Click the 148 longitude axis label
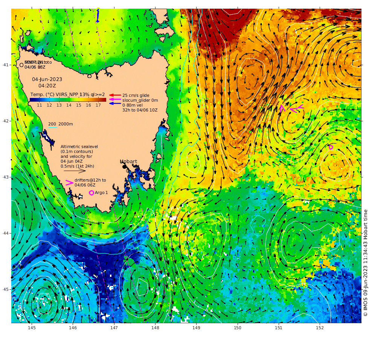The image size is (369, 339). pos(155,327)
